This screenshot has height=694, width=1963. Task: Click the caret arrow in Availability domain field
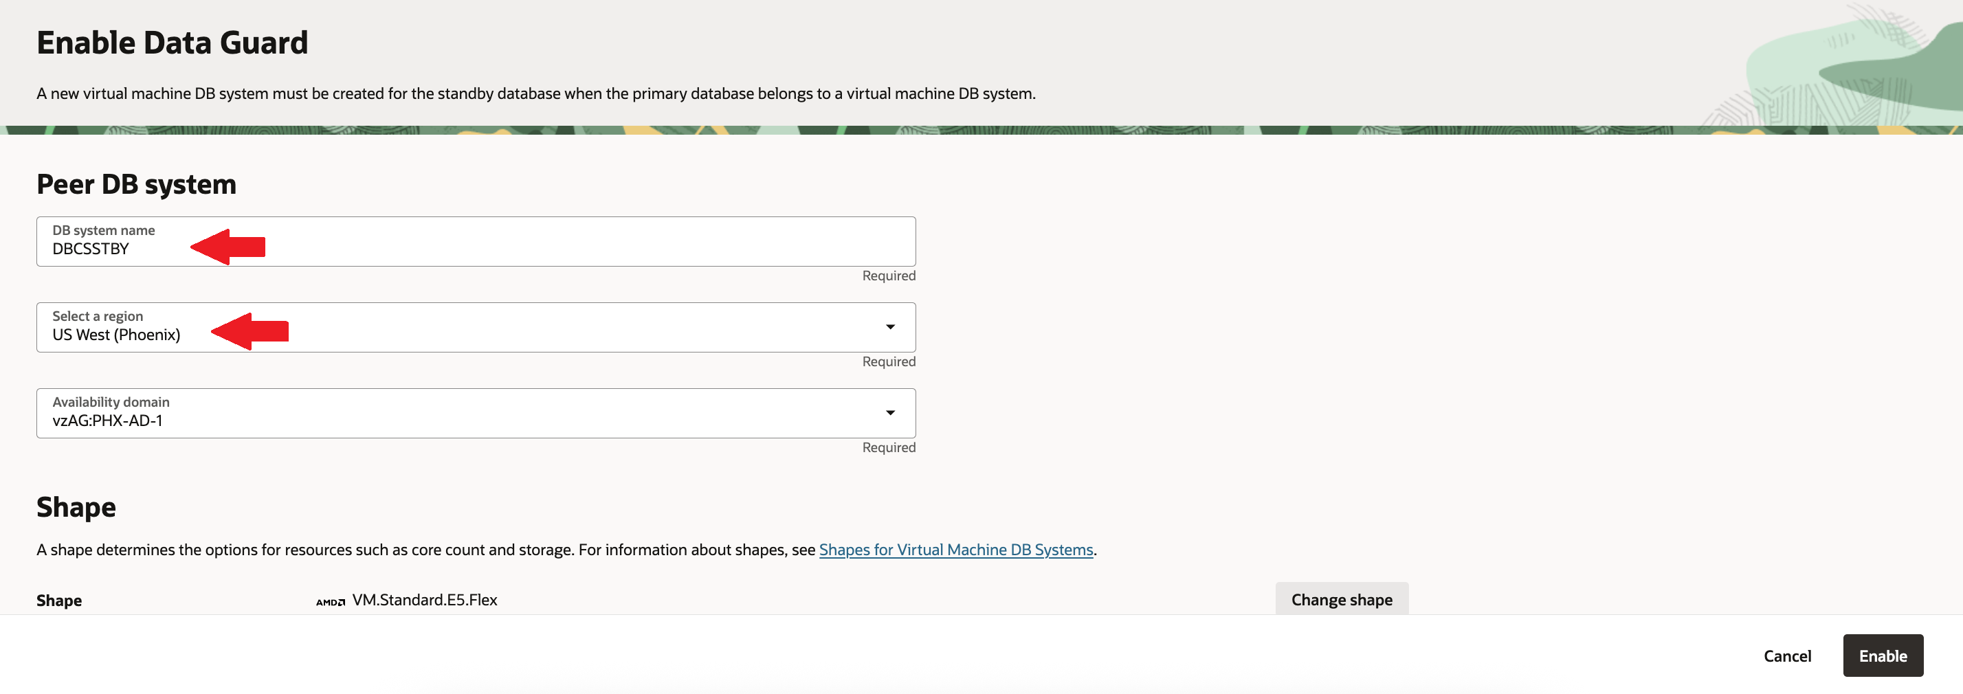point(889,413)
